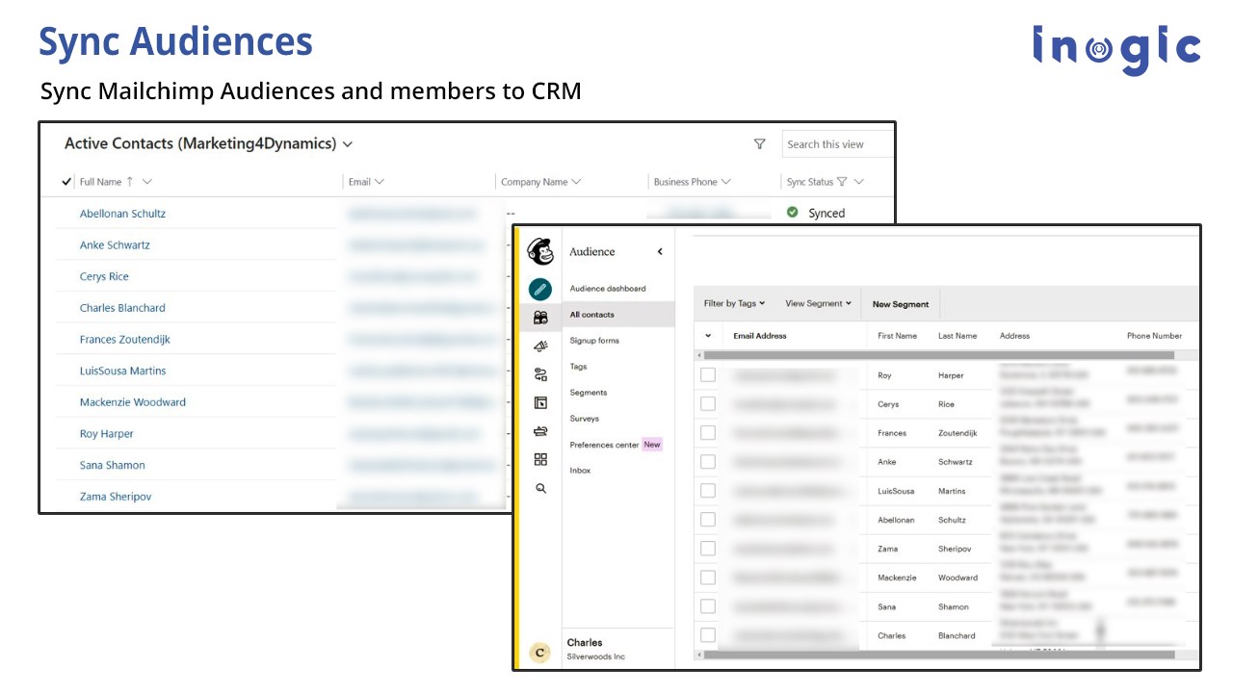Open Roy Harper contact link in CRM

tap(107, 434)
